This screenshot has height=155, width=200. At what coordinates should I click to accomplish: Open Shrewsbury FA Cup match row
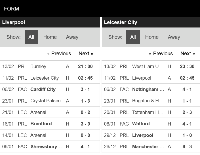[x=50, y=146]
